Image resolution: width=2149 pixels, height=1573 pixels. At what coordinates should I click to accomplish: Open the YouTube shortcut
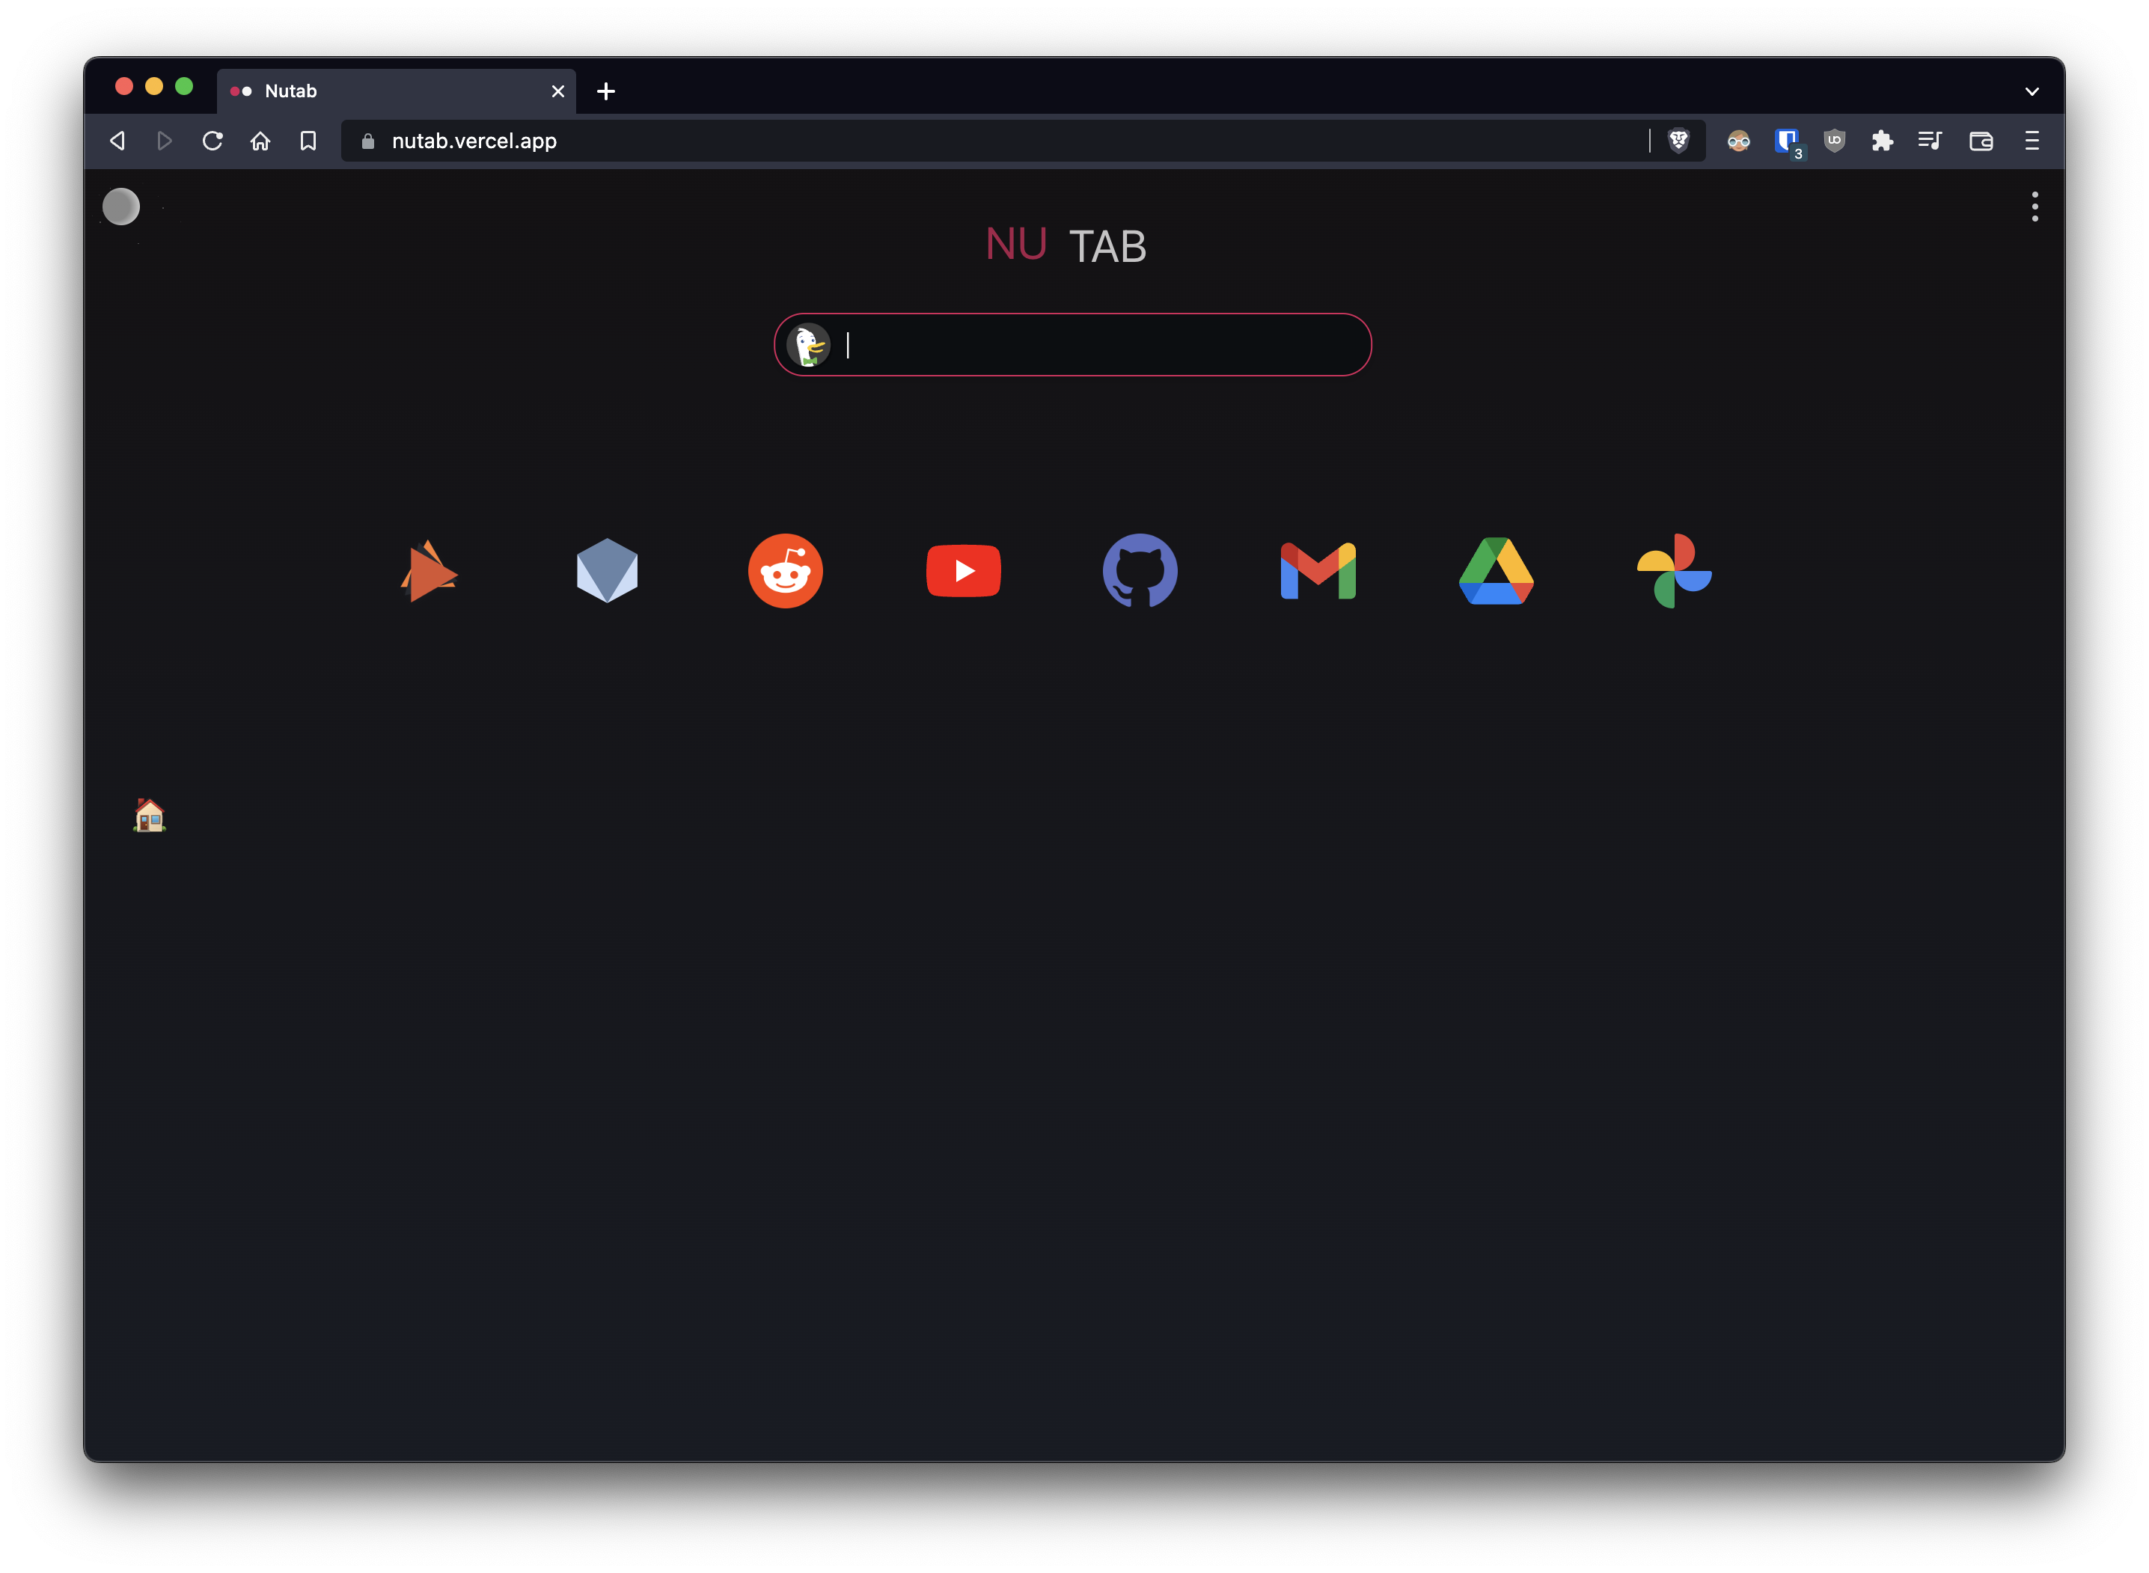pos(962,571)
